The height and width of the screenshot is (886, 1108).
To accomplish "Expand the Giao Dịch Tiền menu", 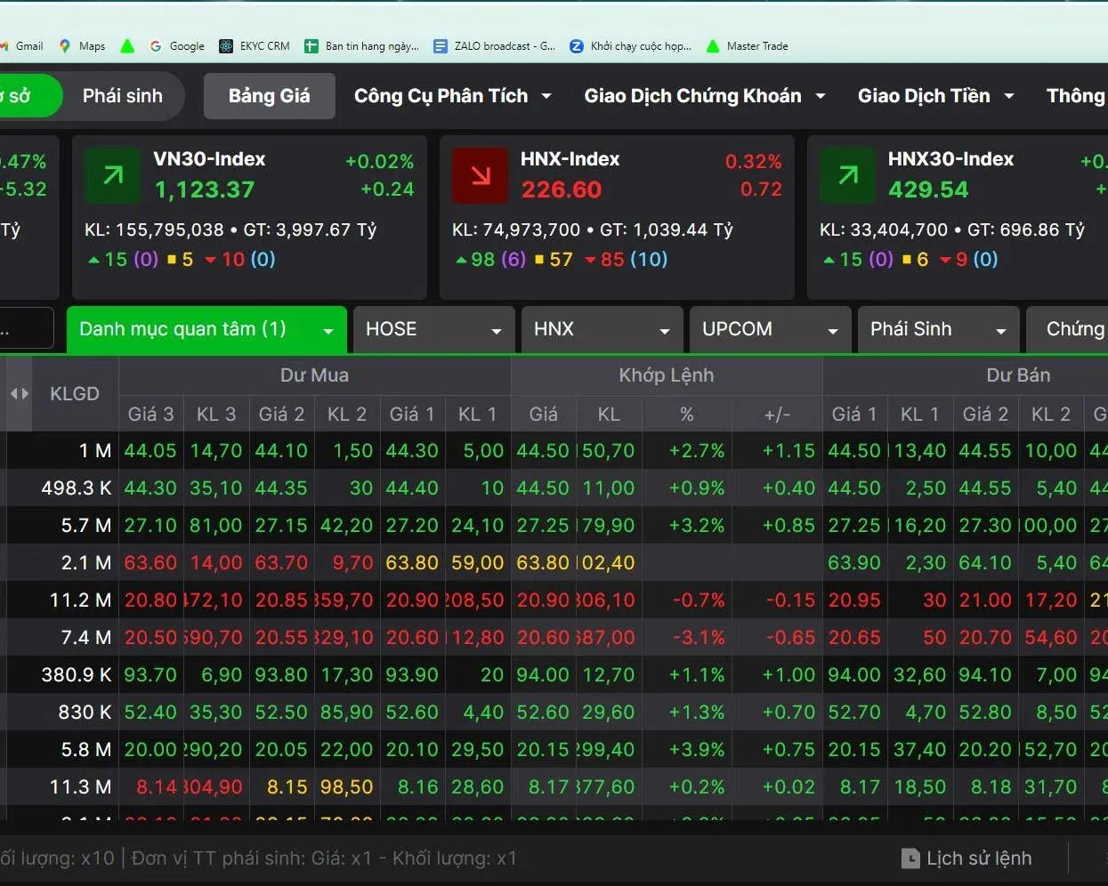I will [x=936, y=96].
